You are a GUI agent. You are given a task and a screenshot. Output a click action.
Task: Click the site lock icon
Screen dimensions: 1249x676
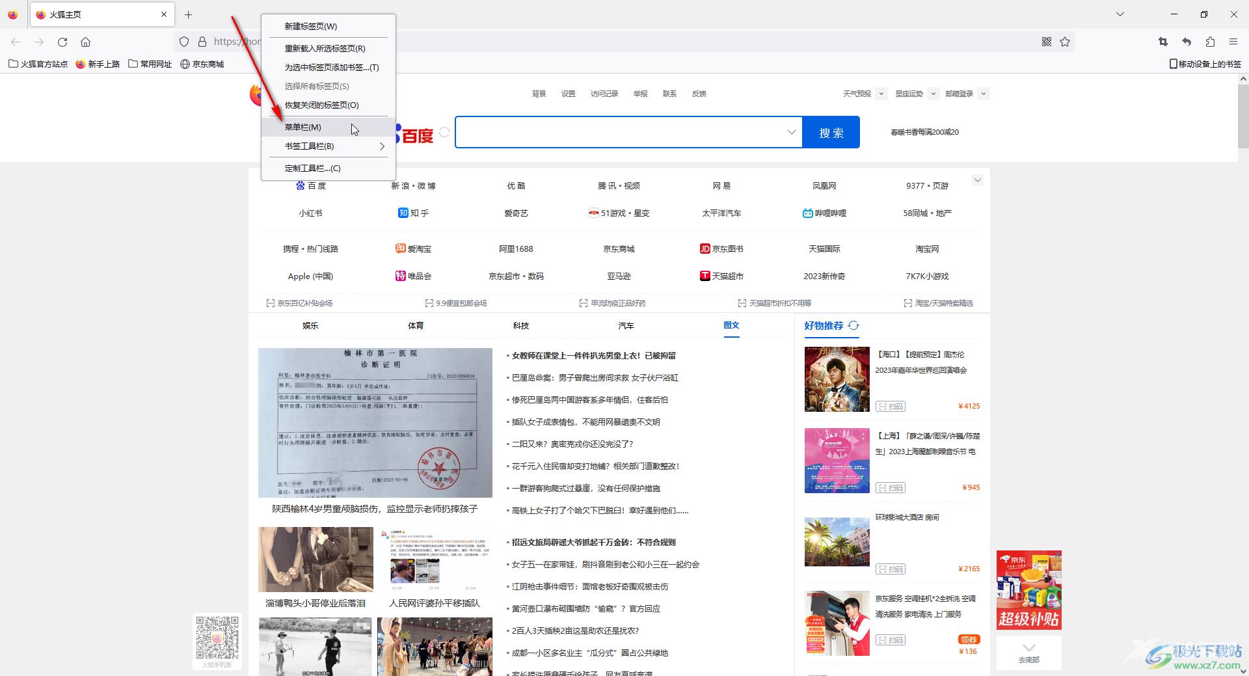tap(202, 42)
